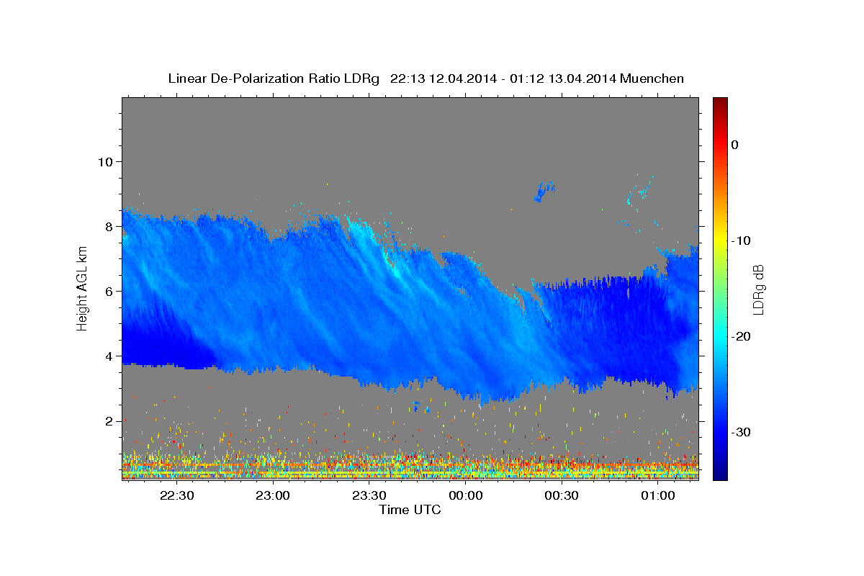Click the plot title mentioning Muenchen
The width and height of the screenshot is (864, 576).
(426, 78)
